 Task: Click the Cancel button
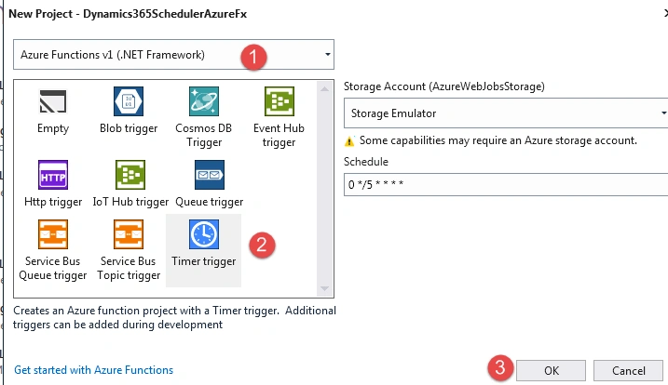628,370
